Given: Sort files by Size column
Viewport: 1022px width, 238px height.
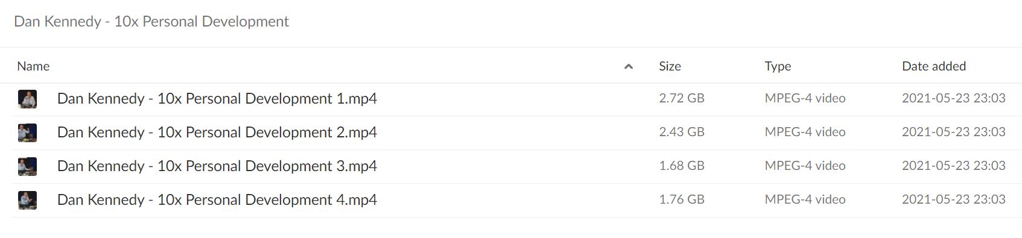Looking at the screenshot, I should tap(670, 66).
